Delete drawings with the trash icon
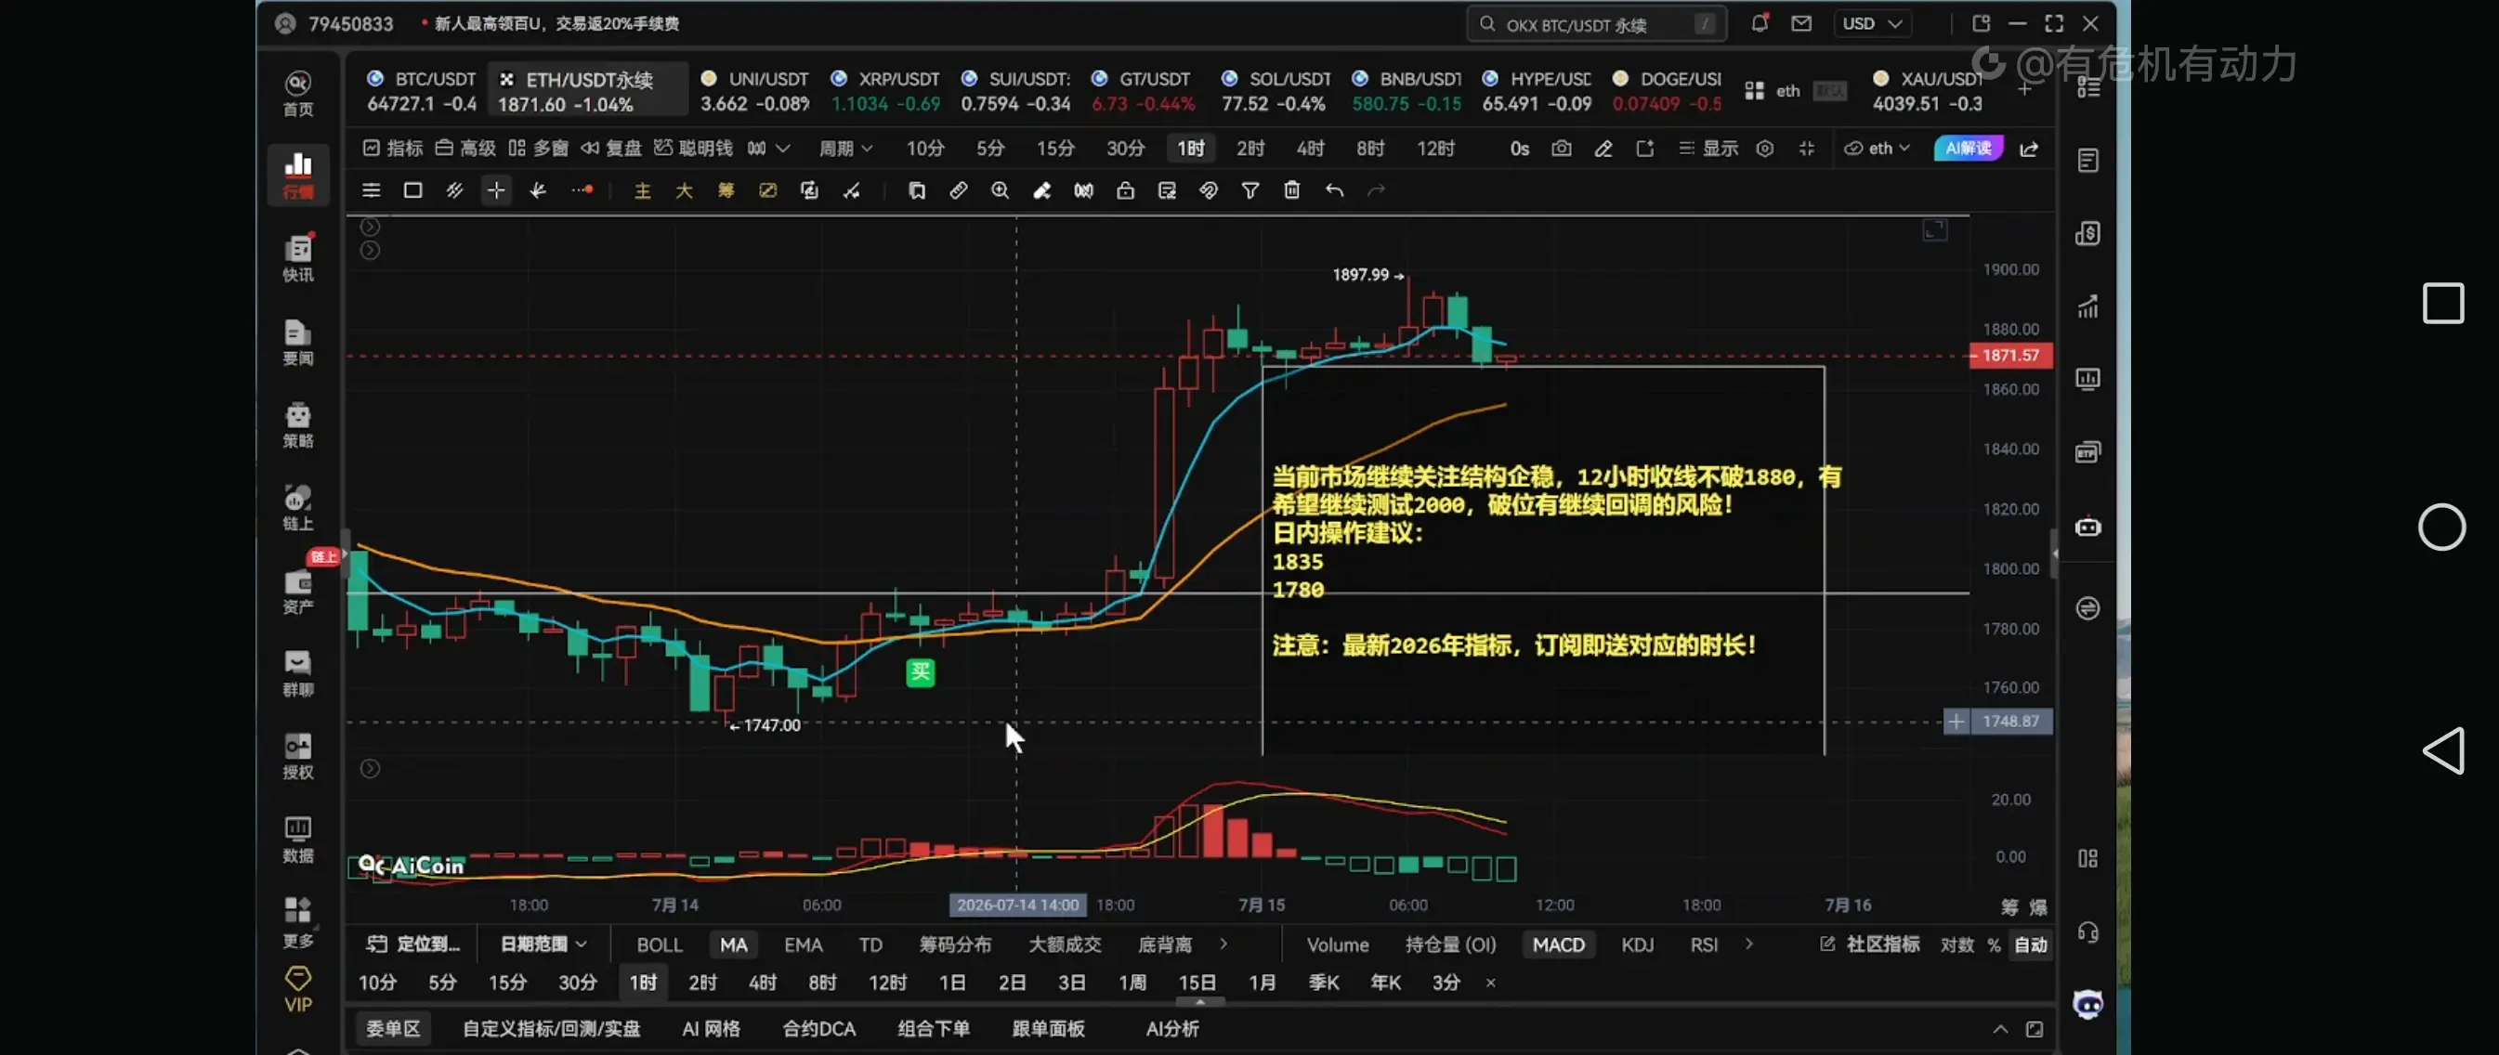The height and width of the screenshot is (1055, 2499). tap(1292, 190)
